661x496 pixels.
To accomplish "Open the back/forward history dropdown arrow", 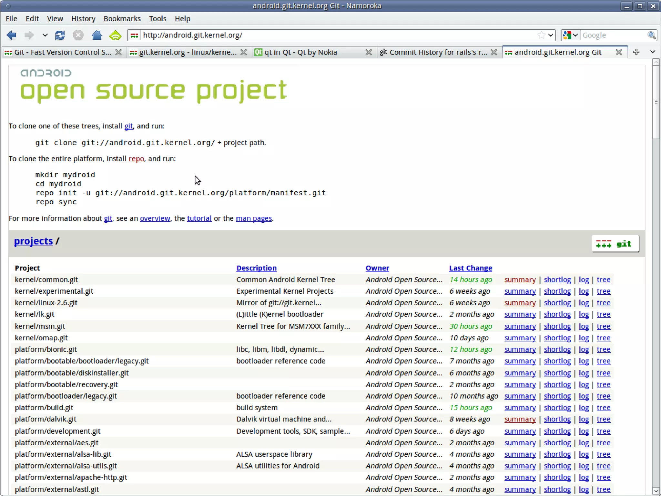I will coord(45,35).
